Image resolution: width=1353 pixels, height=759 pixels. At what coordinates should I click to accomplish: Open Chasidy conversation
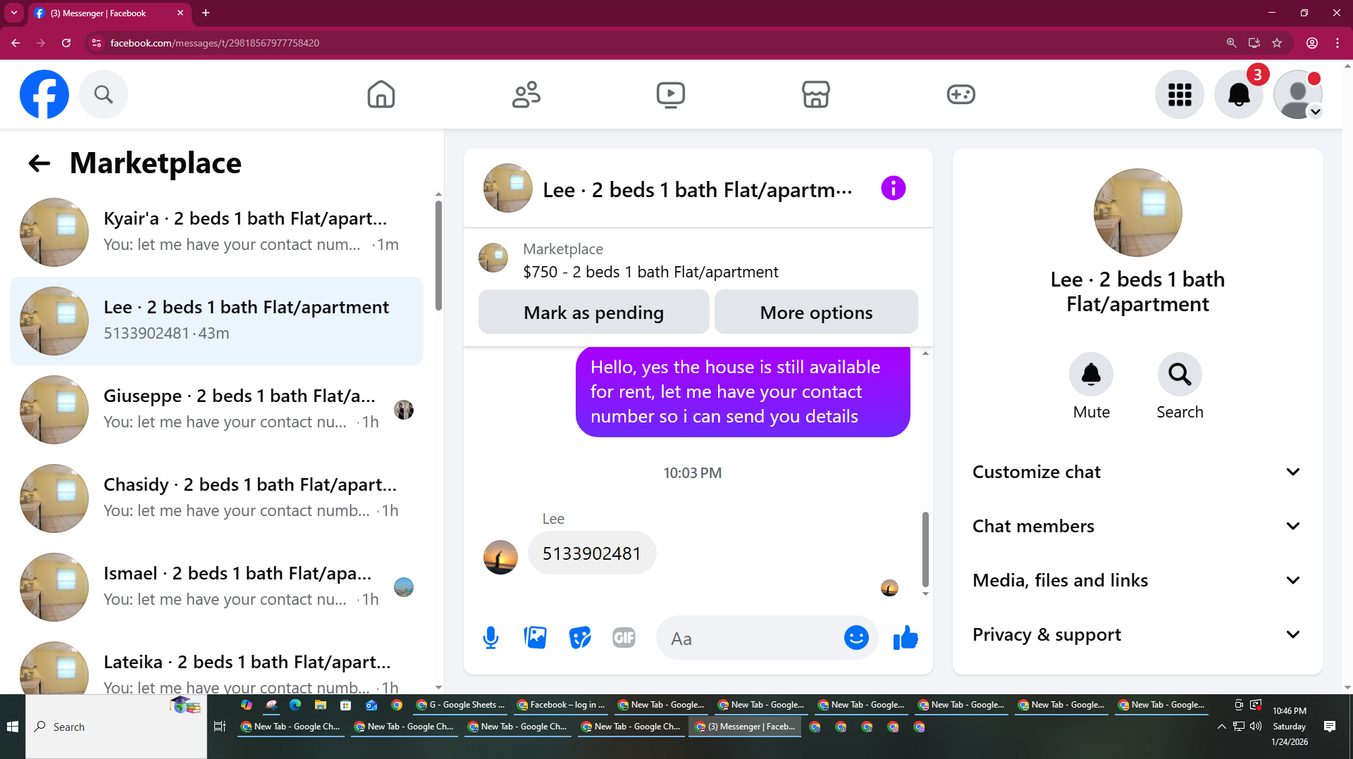point(216,498)
